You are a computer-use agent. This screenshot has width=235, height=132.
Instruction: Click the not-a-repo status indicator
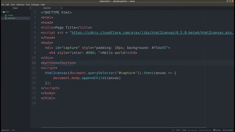(x=205, y=130)
